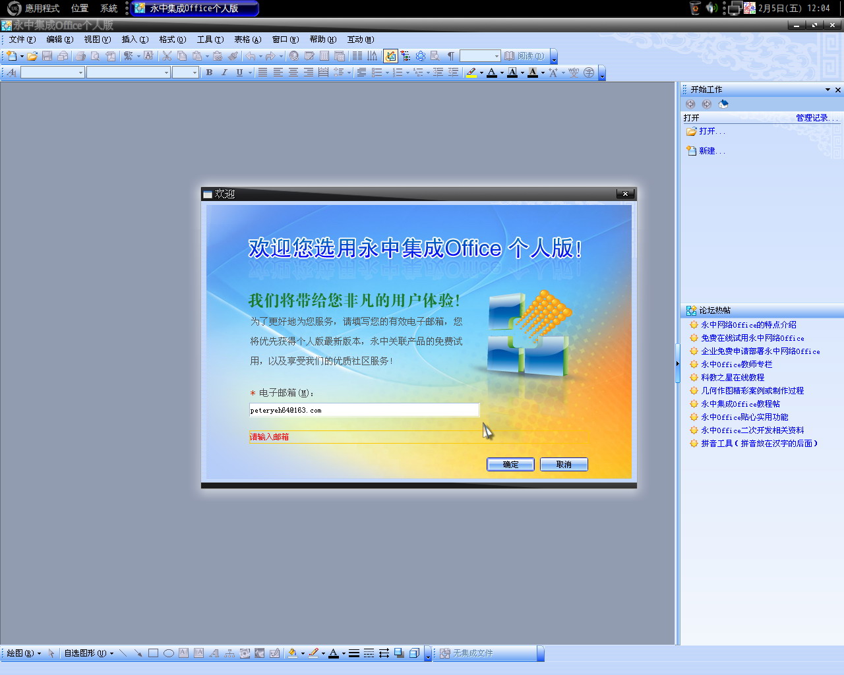Click the Undo arrow icon
The width and height of the screenshot is (844, 675).
coord(250,56)
